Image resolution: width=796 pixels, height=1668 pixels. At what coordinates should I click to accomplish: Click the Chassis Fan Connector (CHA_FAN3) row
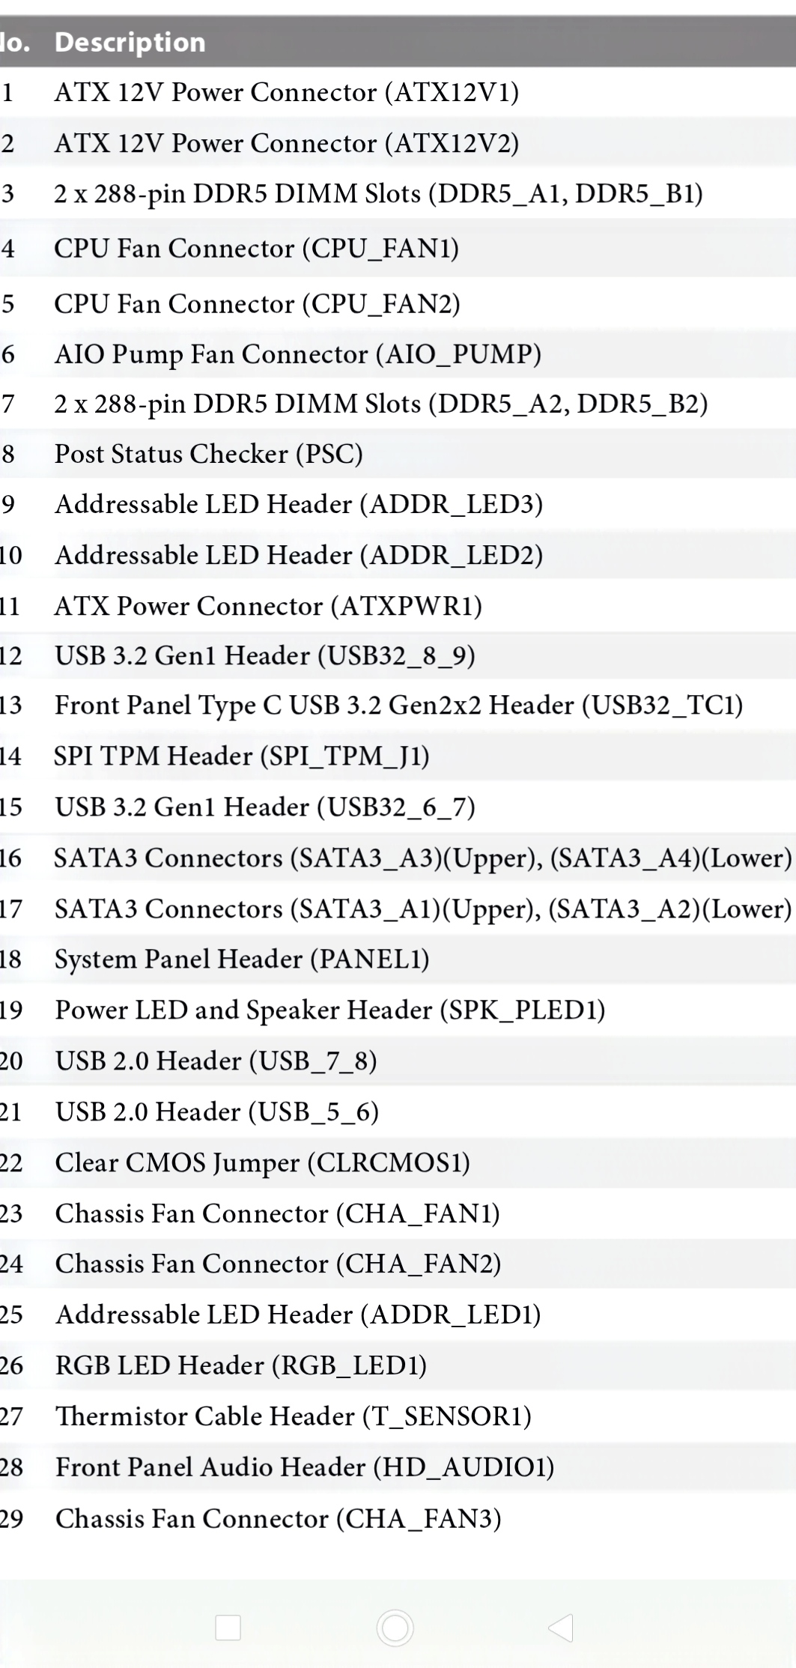(x=278, y=1518)
